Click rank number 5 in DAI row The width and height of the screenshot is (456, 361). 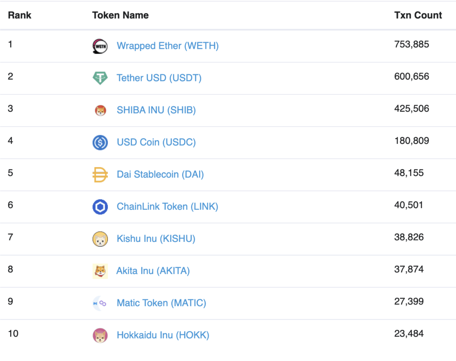point(10,173)
